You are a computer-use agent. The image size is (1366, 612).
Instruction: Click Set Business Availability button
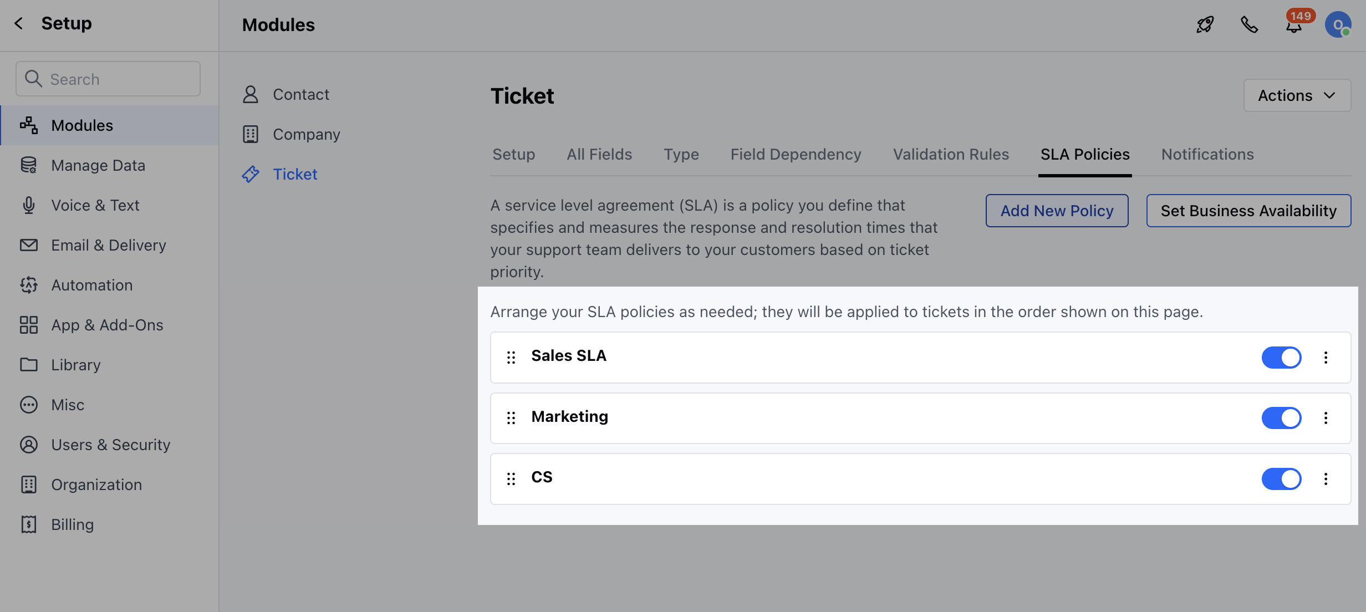click(x=1248, y=211)
